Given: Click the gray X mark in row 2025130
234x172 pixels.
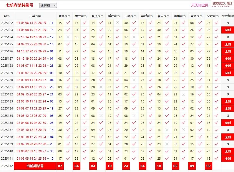Looking at the screenshot, I should [134, 80].
